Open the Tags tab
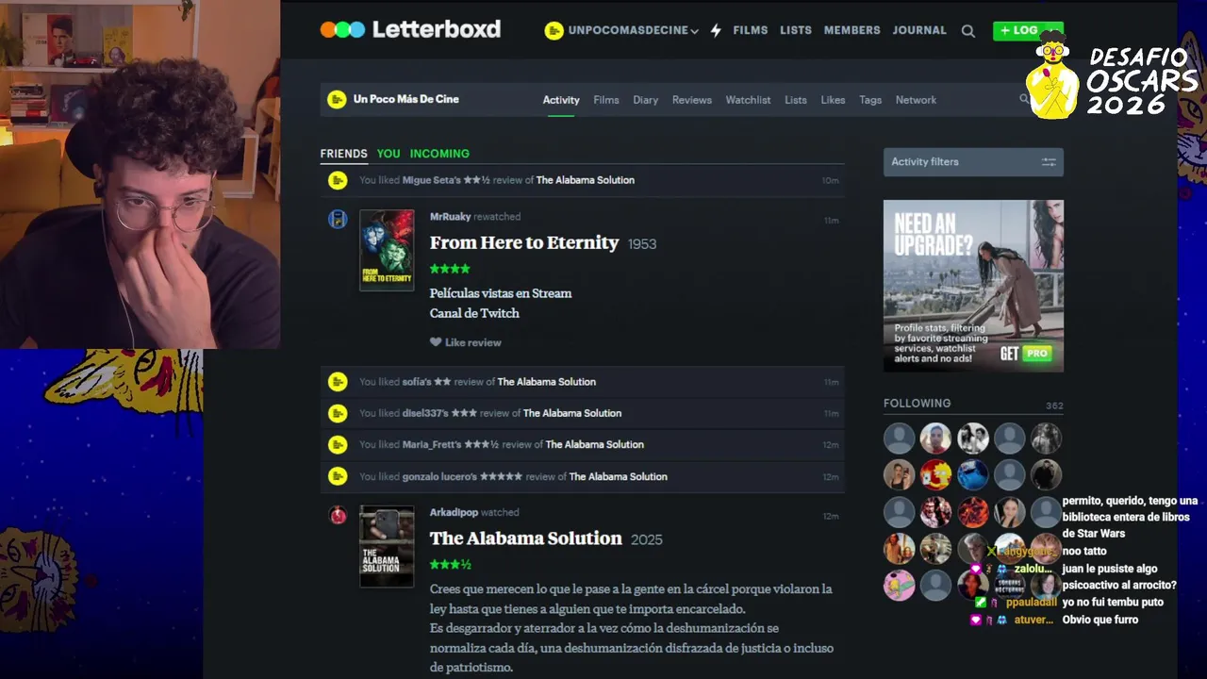Viewport: 1207px width, 679px height. 870,100
